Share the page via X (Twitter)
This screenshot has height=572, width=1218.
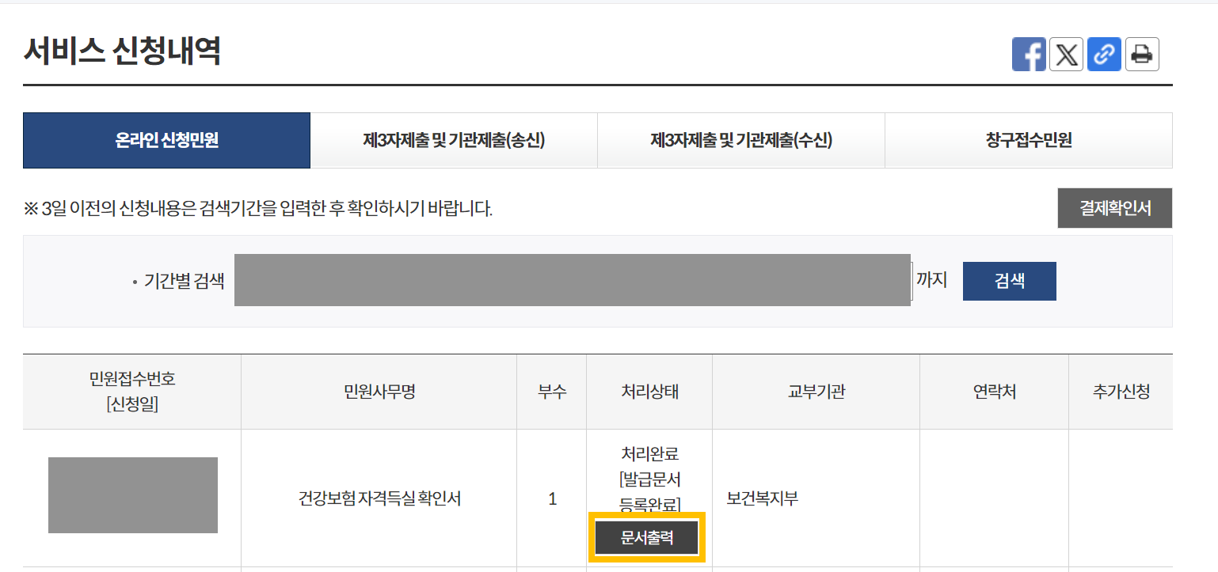pyautogui.click(x=1066, y=54)
